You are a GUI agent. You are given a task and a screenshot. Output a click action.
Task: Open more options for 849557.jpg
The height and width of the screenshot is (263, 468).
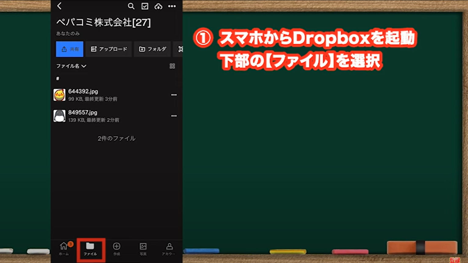(174, 116)
